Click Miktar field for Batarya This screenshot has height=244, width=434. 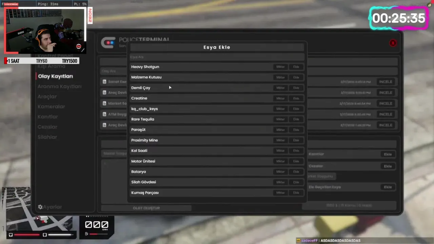280,172
